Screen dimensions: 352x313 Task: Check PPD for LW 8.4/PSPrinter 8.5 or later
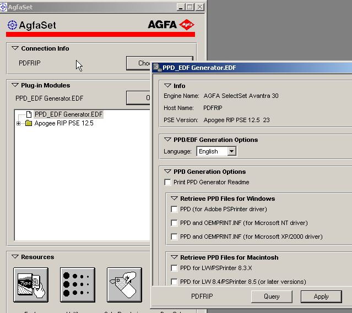[x=174, y=282]
